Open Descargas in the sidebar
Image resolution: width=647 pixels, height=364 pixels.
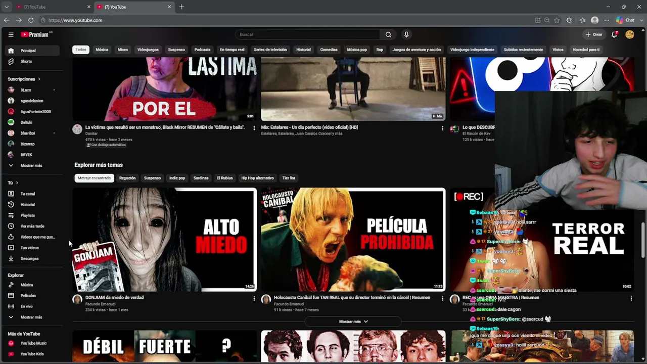33,258
